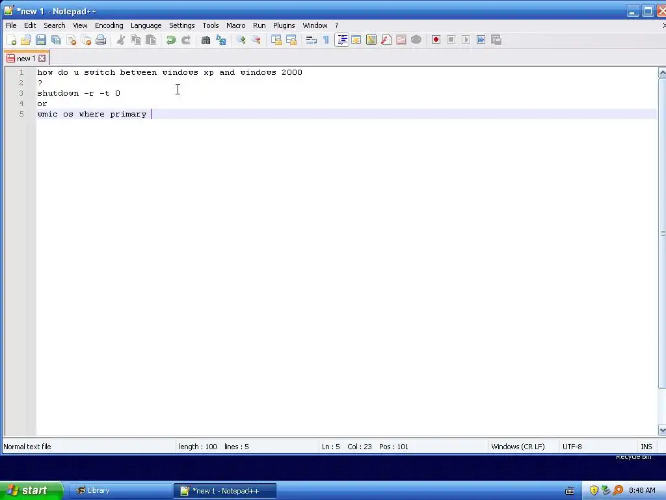
Task: Toggle Word Wrap toolbar icon
Action: pos(312,40)
